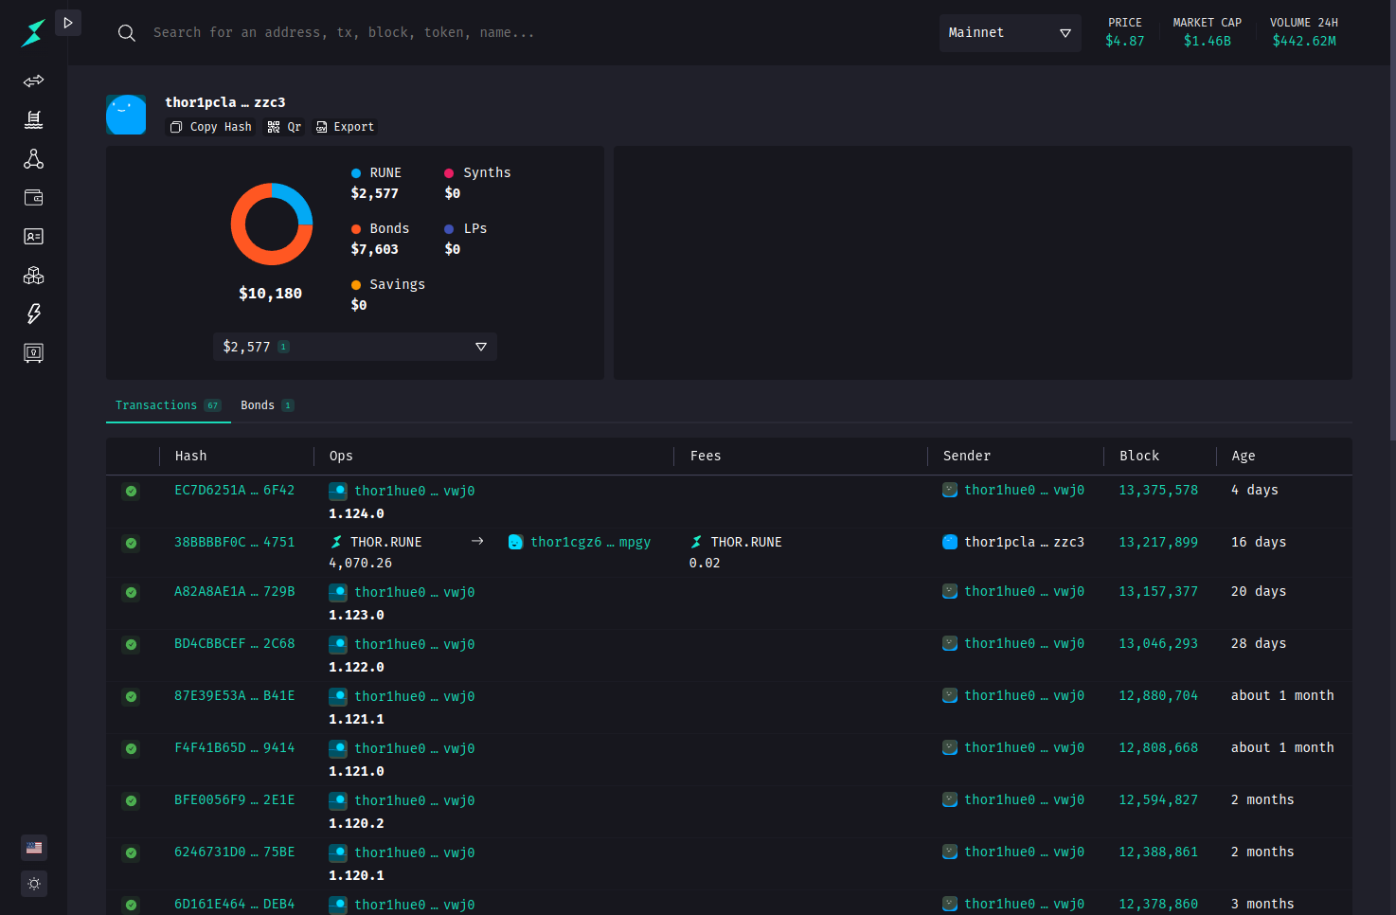
Task: Click RUNE blue legend dot
Action: (x=356, y=173)
